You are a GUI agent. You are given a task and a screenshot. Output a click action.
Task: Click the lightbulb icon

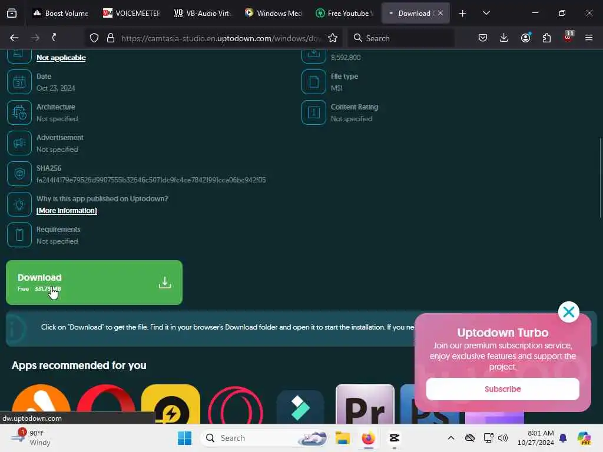pos(19,204)
